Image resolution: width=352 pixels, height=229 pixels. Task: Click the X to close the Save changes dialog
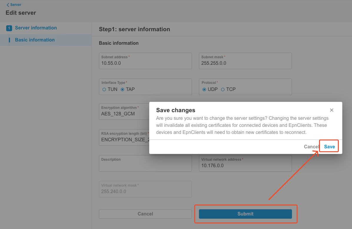pos(332,110)
